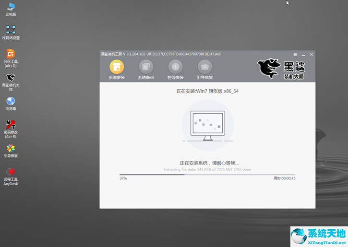Open the 此电脑 desktop icon
This screenshot has height=247, width=348.
[x=11, y=10]
